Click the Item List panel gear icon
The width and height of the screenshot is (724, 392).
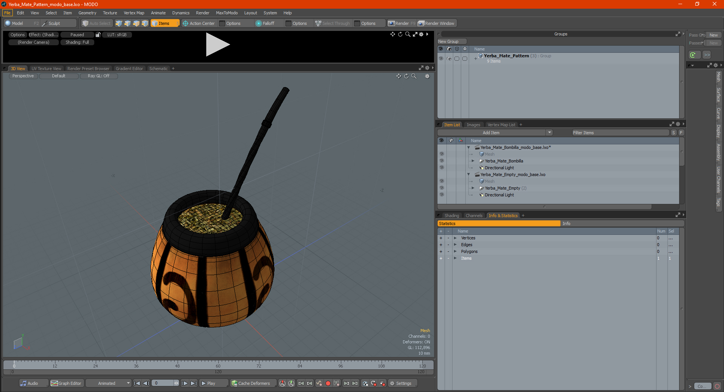pos(678,124)
